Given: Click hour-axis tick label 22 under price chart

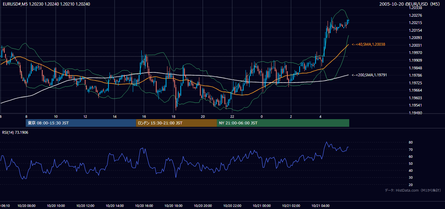Looking at the screenshot, I should pos(232,116).
